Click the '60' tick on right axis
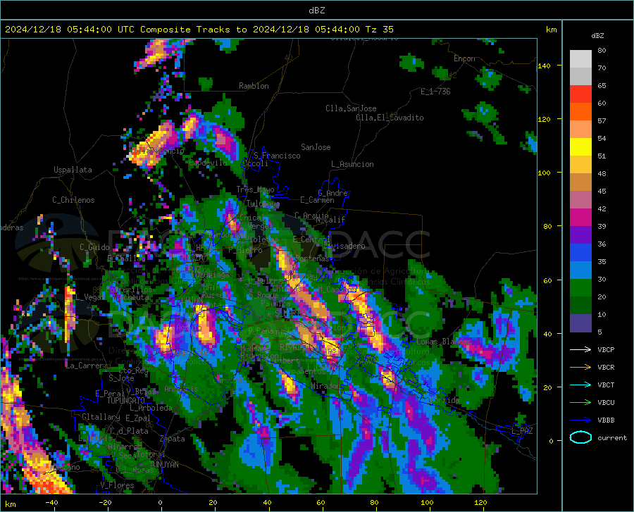 pyautogui.click(x=547, y=280)
